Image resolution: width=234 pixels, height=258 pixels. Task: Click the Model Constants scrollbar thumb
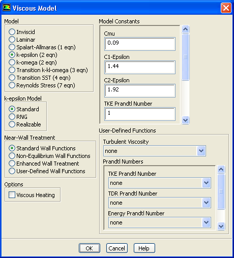coord(185,57)
